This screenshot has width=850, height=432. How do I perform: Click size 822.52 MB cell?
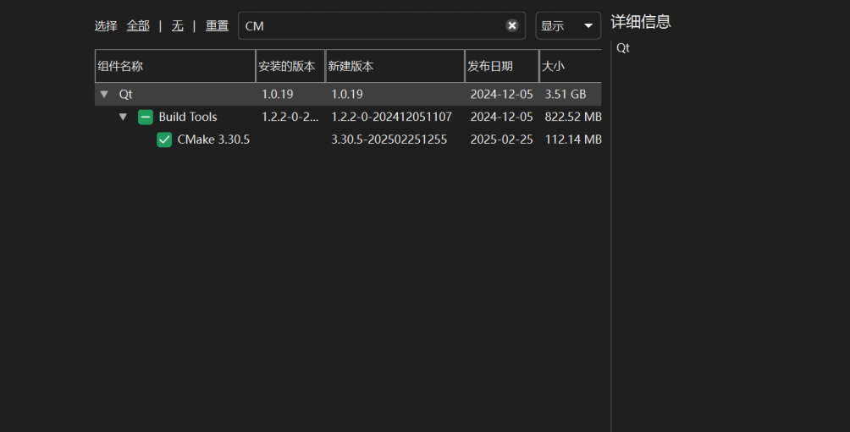point(573,117)
